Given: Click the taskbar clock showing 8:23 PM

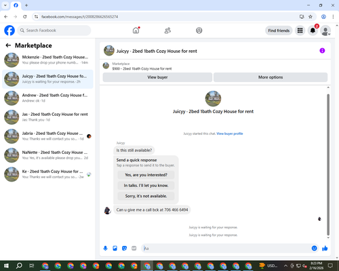Looking at the screenshot, I should point(316,266).
